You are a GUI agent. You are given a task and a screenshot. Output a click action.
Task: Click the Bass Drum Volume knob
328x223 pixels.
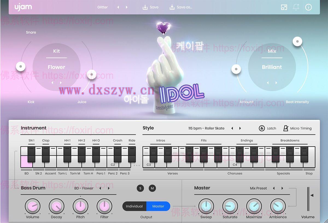click(x=33, y=206)
